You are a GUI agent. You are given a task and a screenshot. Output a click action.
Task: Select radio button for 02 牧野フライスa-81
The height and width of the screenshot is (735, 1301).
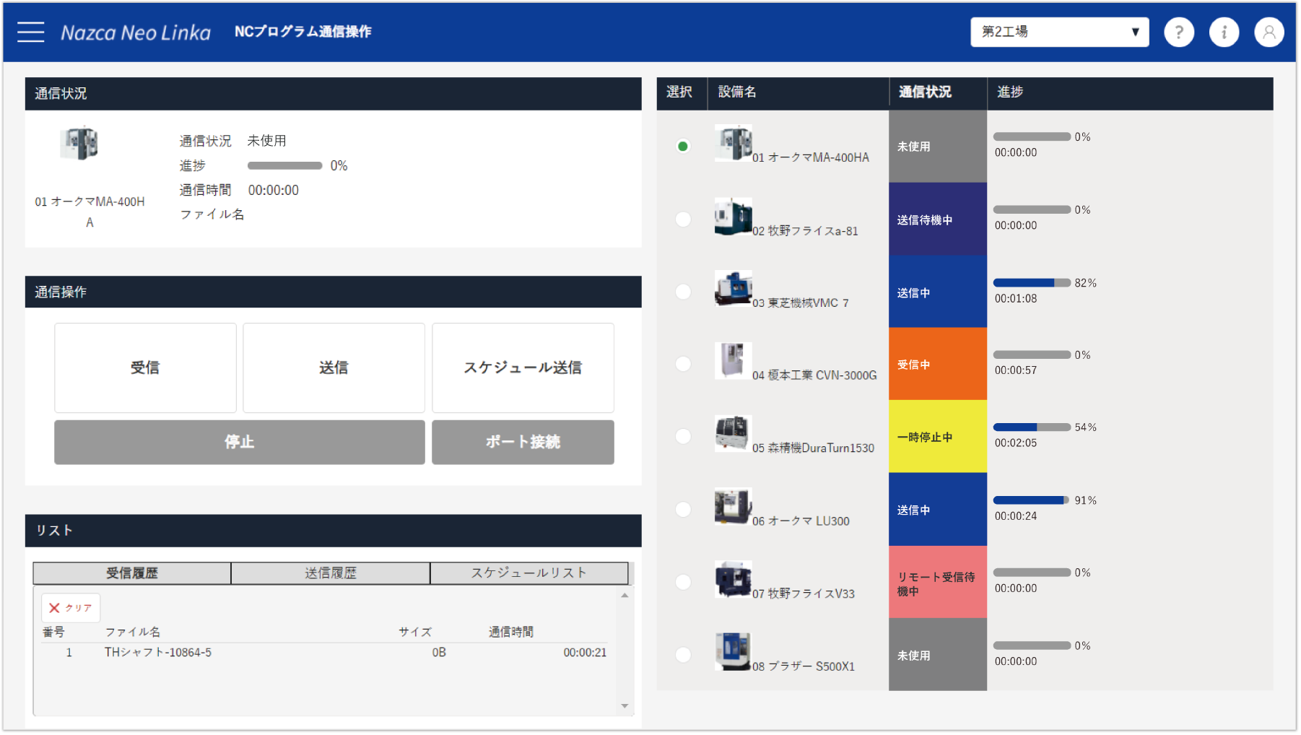[x=682, y=219]
